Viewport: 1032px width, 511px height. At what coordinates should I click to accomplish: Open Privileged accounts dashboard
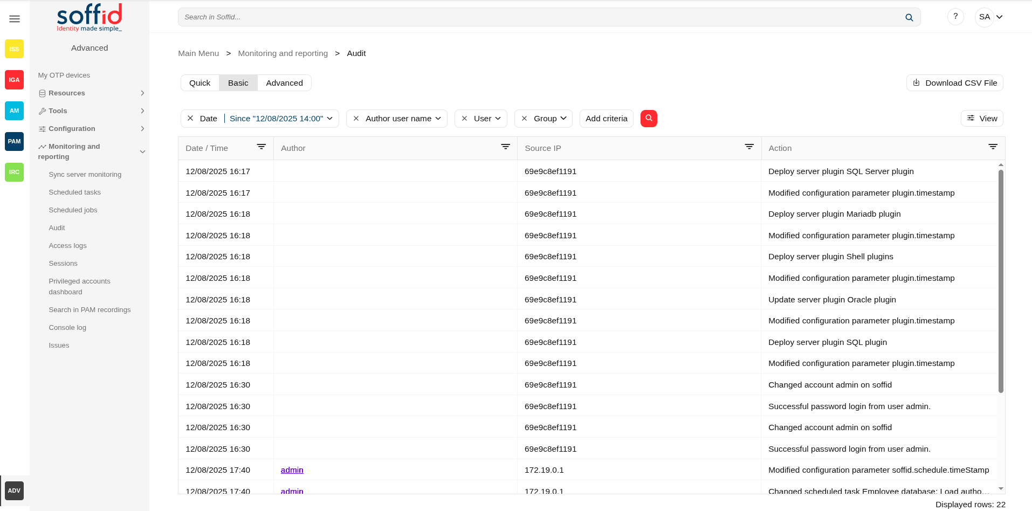point(80,287)
